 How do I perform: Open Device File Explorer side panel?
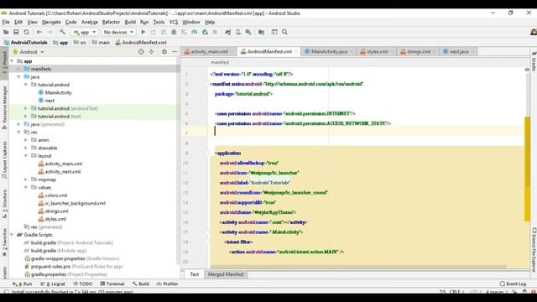tap(534, 250)
